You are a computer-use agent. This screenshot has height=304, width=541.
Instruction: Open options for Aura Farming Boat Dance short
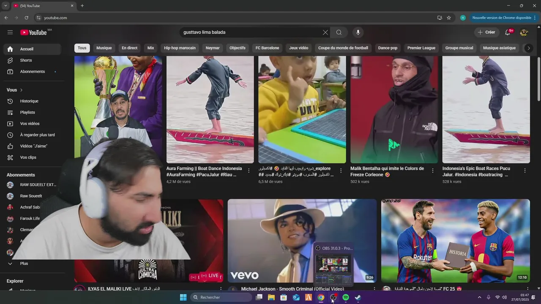tap(249, 171)
